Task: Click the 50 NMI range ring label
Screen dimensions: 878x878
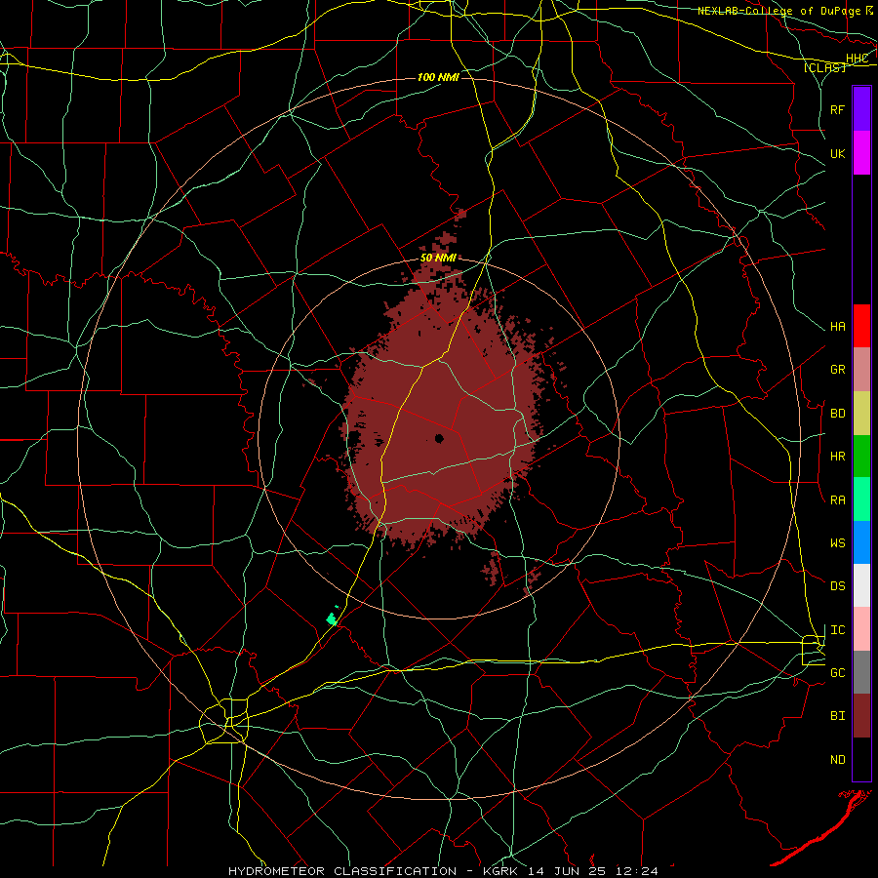Action: (x=438, y=259)
